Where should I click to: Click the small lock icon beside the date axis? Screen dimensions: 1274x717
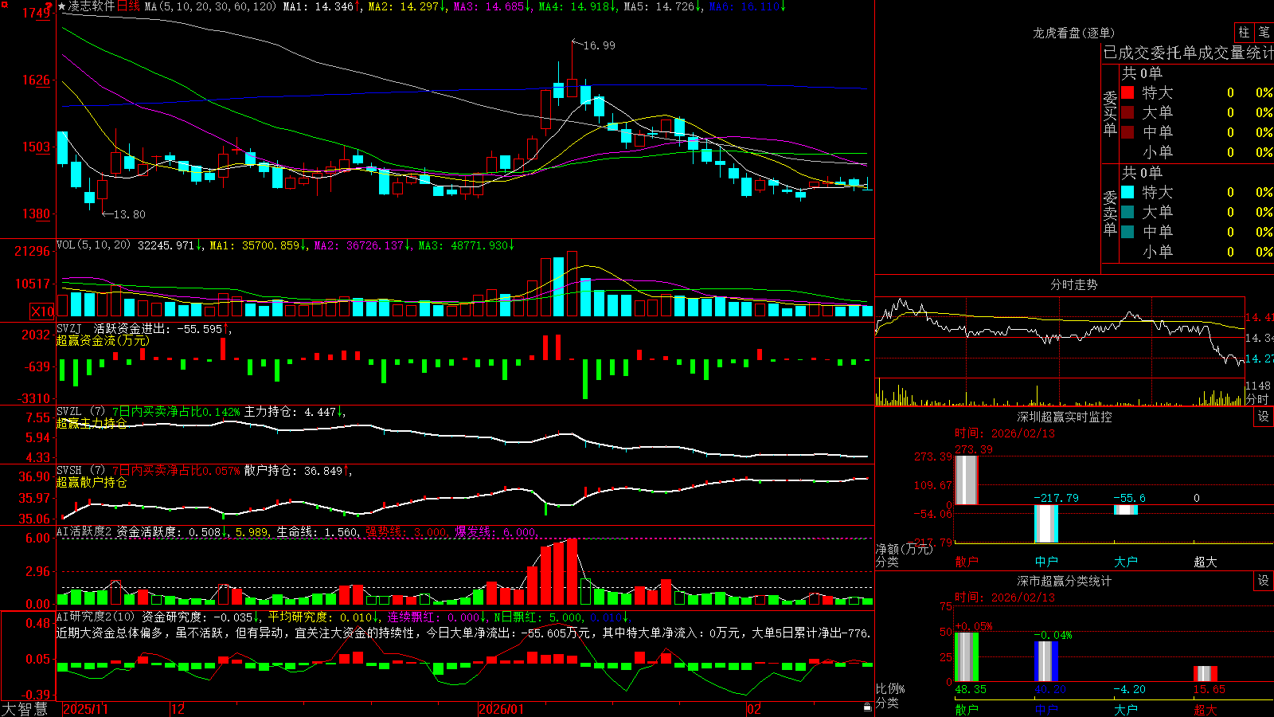point(867,707)
